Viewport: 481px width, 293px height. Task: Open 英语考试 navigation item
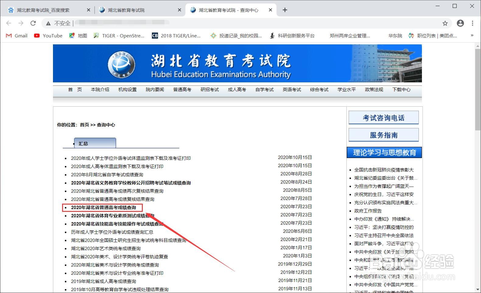click(x=292, y=90)
